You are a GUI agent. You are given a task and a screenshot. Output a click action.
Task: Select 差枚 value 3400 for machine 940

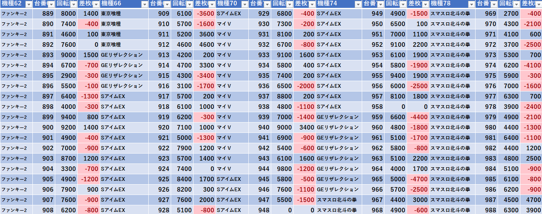[x=305, y=127]
